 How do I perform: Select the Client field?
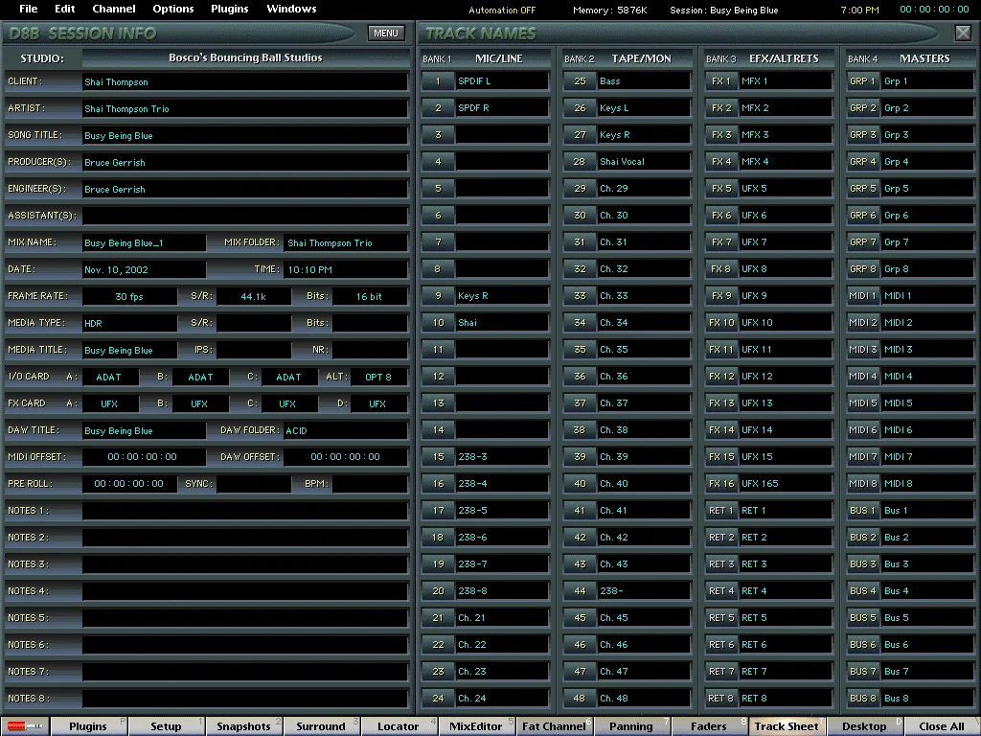click(244, 82)
